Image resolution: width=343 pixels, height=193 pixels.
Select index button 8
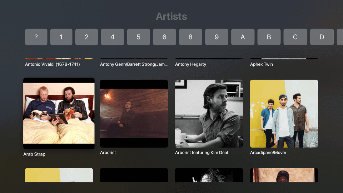click(x=190, y=37)
